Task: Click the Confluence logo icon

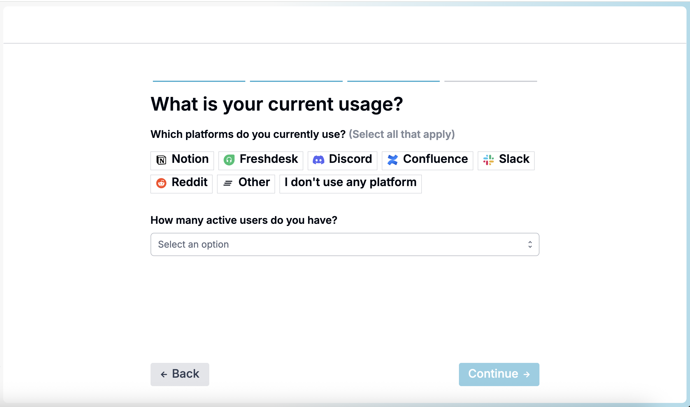Action: [x=392, y=160]
